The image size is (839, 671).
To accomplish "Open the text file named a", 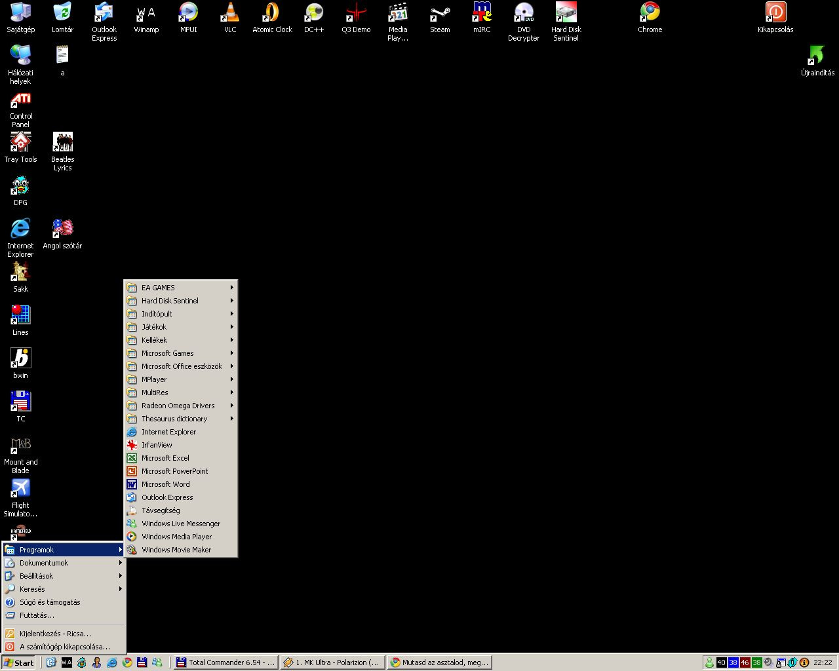I will click(x=62, y=61).
